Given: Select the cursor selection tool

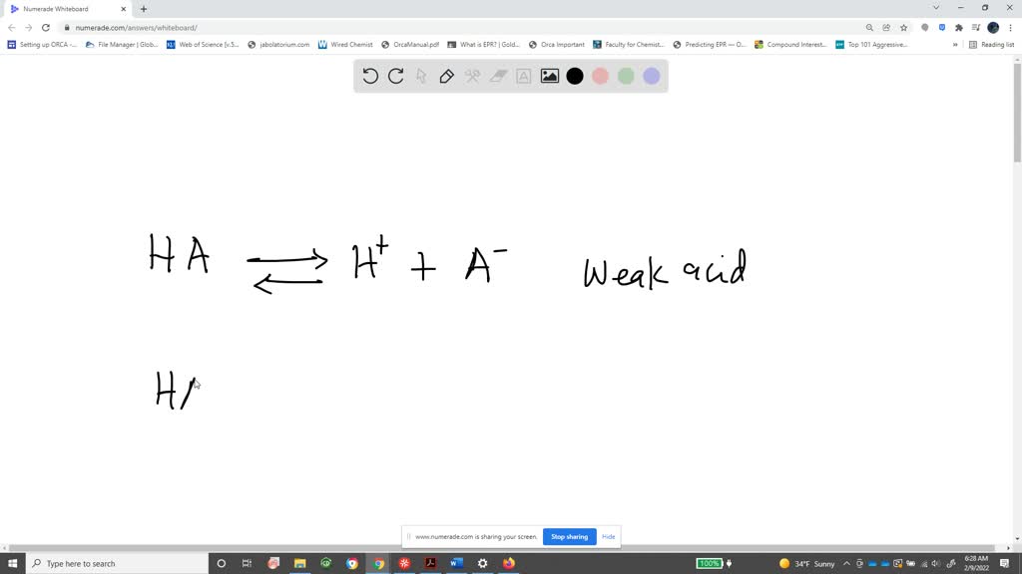Looking at the screenshot, I should click(x=420, y=76).
